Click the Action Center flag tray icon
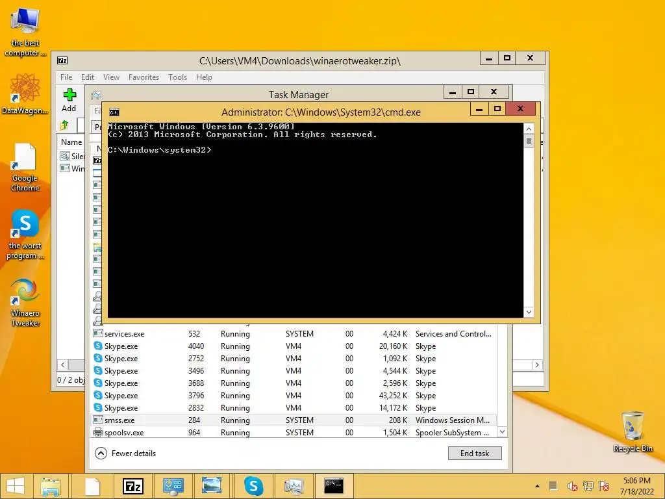665x499 pixels. pos(604,486)
